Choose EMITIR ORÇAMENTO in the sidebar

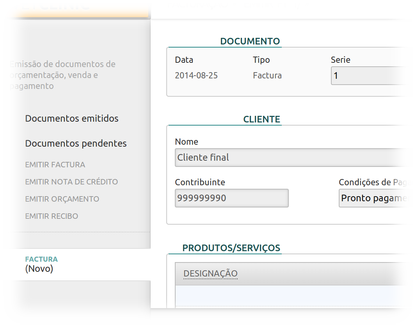(62, 199)
